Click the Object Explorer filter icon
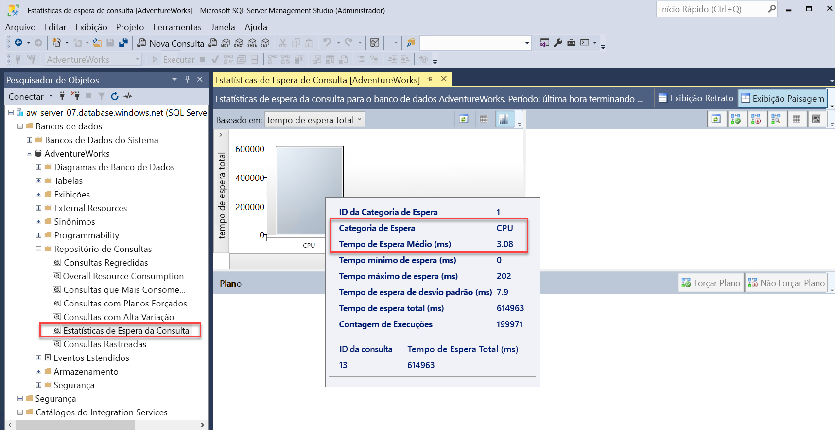835x430 pixels. click(x=102, y=96)
